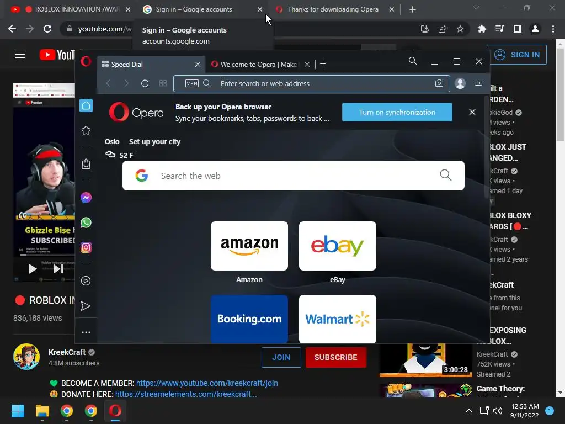Toggle the VPN badge in Opera address bar
565x424 pixels.
(x=191, y=83)
